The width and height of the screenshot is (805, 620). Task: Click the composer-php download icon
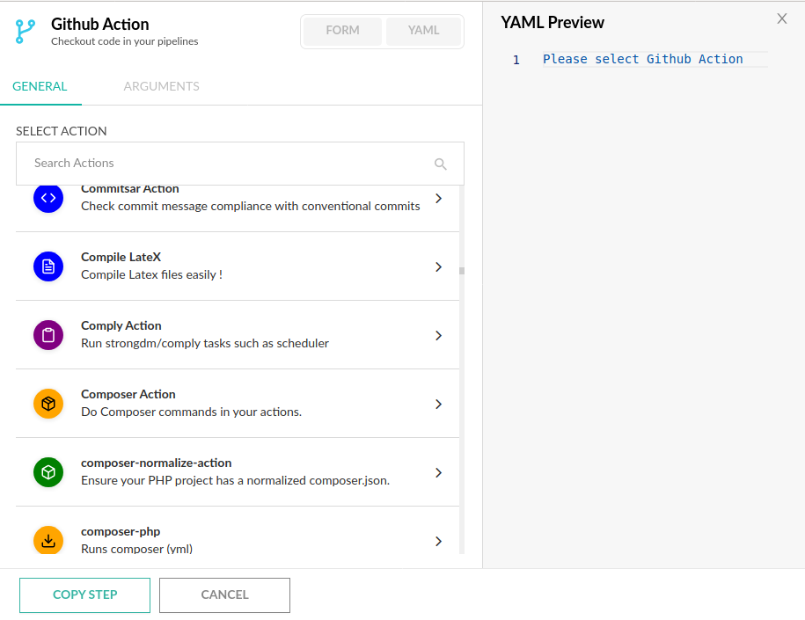[x=48, y=540]
